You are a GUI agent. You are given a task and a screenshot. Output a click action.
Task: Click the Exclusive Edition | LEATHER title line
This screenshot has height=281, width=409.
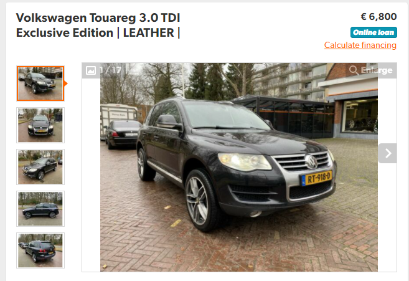[98, 33]
